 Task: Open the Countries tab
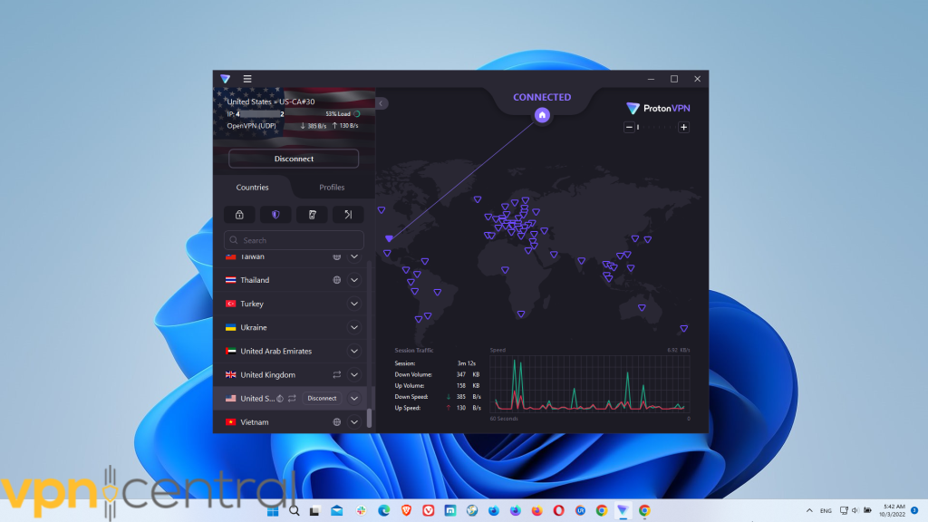coord(253,188)
